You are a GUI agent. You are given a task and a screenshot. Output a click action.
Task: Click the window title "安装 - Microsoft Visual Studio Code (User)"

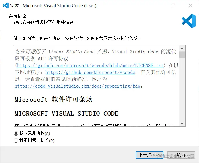pyautogui.click(x=53, y=6)
